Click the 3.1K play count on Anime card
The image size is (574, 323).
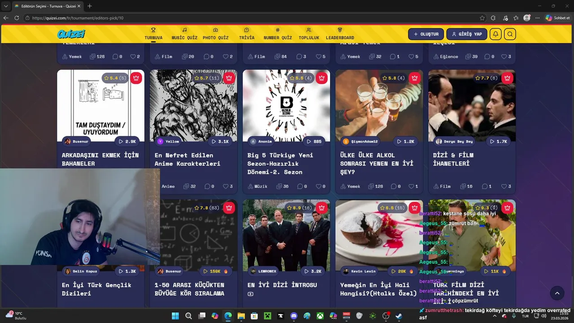[x=220, y=141]
